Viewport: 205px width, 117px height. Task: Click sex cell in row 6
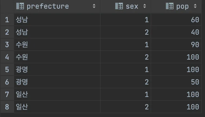(147, 82)
